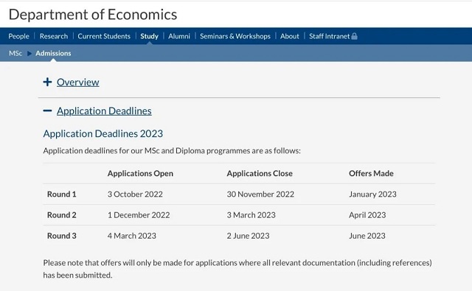This screenshot has height=291, width=472.
Task: Click the Applications Open column header
Action: point(140,173)
